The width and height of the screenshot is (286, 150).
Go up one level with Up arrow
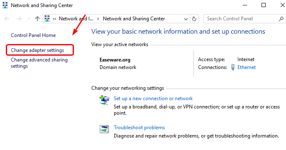[x=37, y=19]
